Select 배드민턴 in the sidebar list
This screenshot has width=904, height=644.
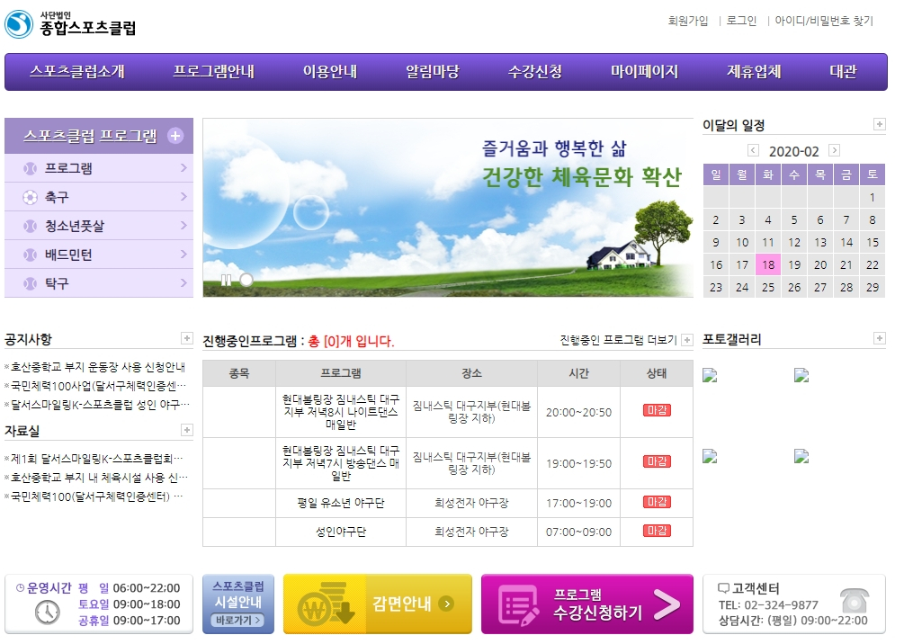[x=99, y=255]
